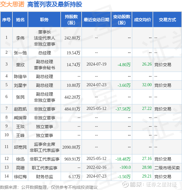Click the 交大思诺 company name in title
Screen dimensions: 182x190
(x=12, y=4)
